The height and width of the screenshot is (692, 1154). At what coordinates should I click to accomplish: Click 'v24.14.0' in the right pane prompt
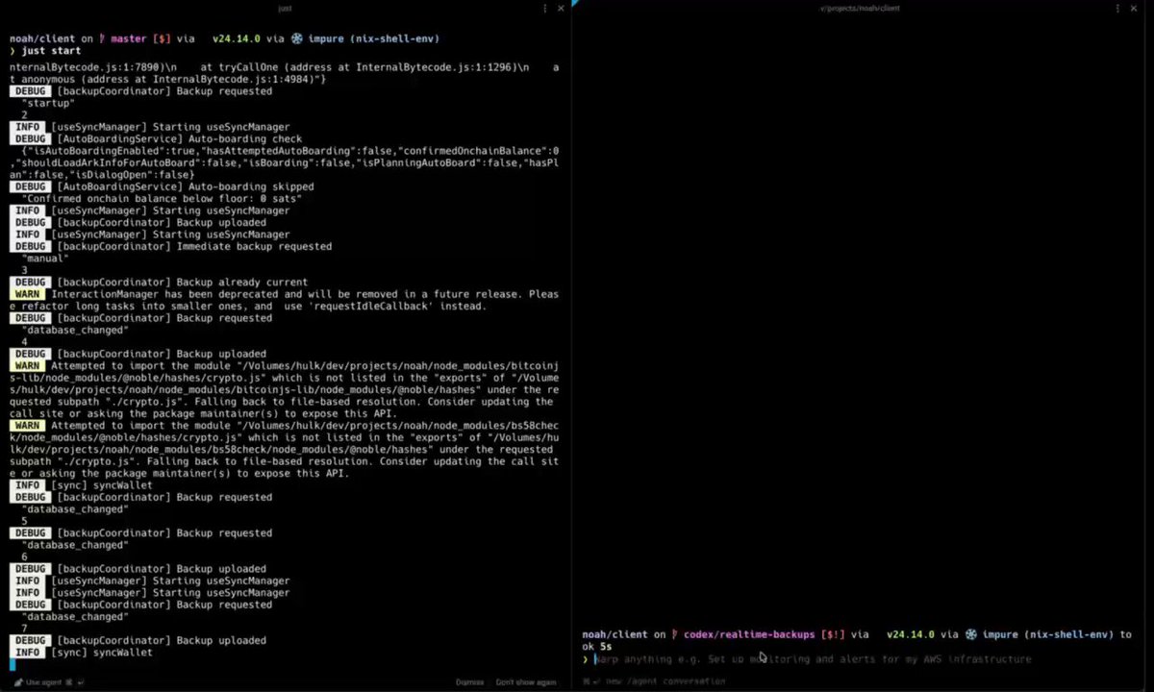(910, 634)
